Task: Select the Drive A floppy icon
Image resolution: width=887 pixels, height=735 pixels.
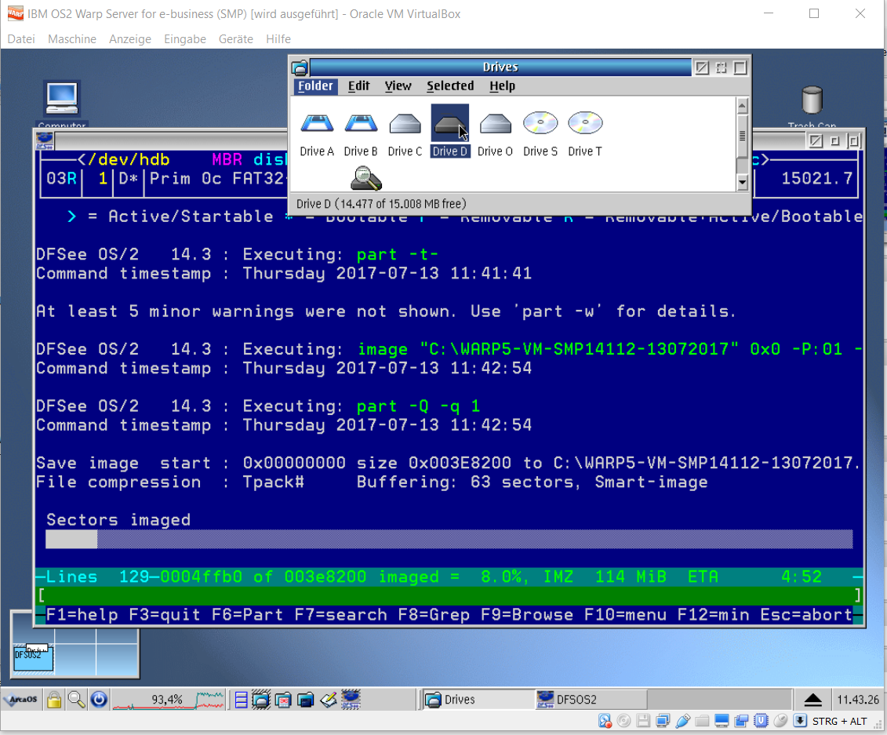Action: tap(317, 123)
